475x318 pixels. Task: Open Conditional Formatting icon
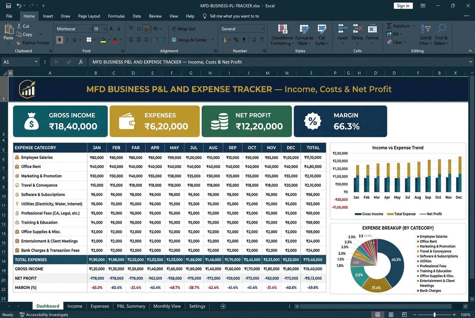pyautogui.click(x=283, y=29)
